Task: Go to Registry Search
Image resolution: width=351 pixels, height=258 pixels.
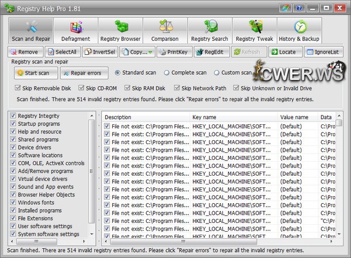Action: tap(209, 31)
